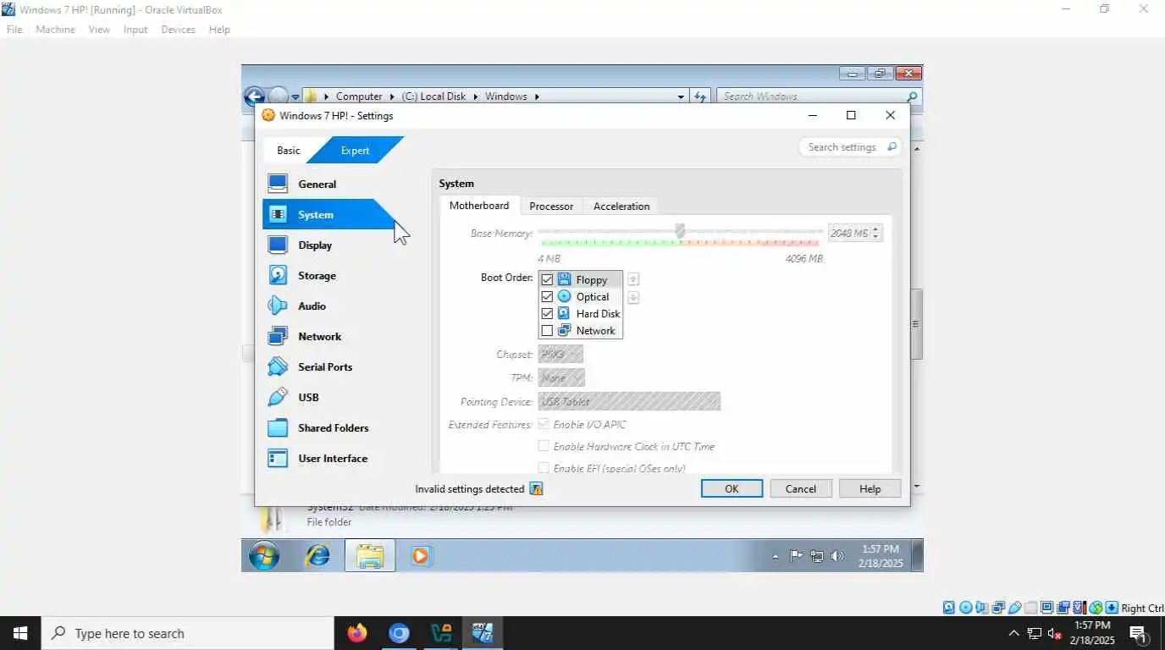1165x650 pixels.
Task: Click Cancel in the Settings dialog
Action: coord(801,488)
